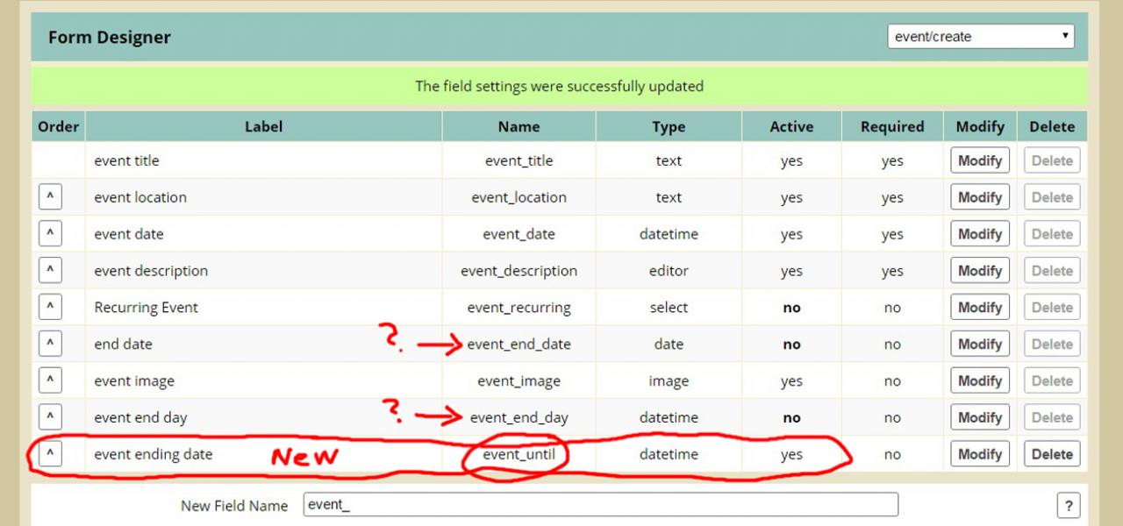Click the successfully updated notification message
Image resolution: width=1123 pixels, height=526 pixels.
pos(560,86)
